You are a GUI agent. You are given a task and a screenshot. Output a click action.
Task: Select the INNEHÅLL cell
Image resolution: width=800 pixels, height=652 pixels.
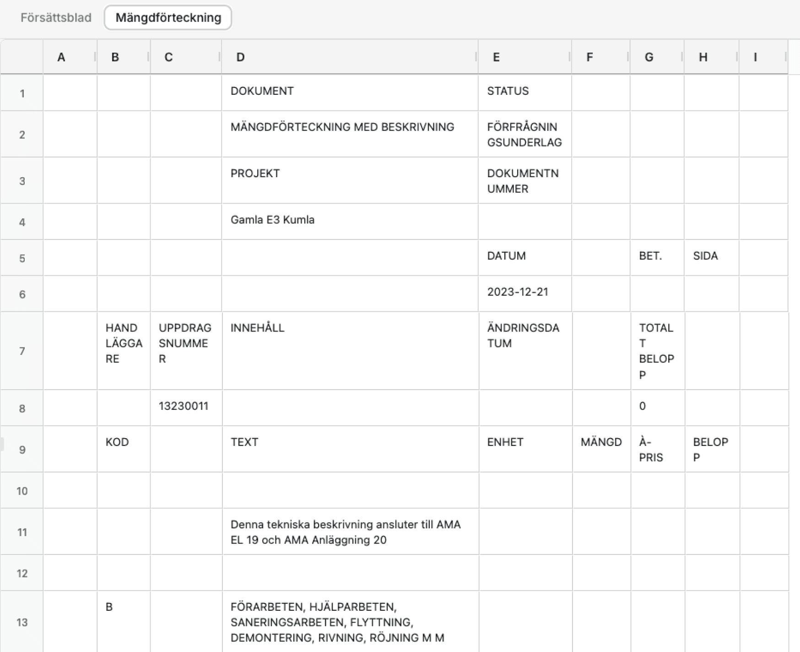(351, 351)
